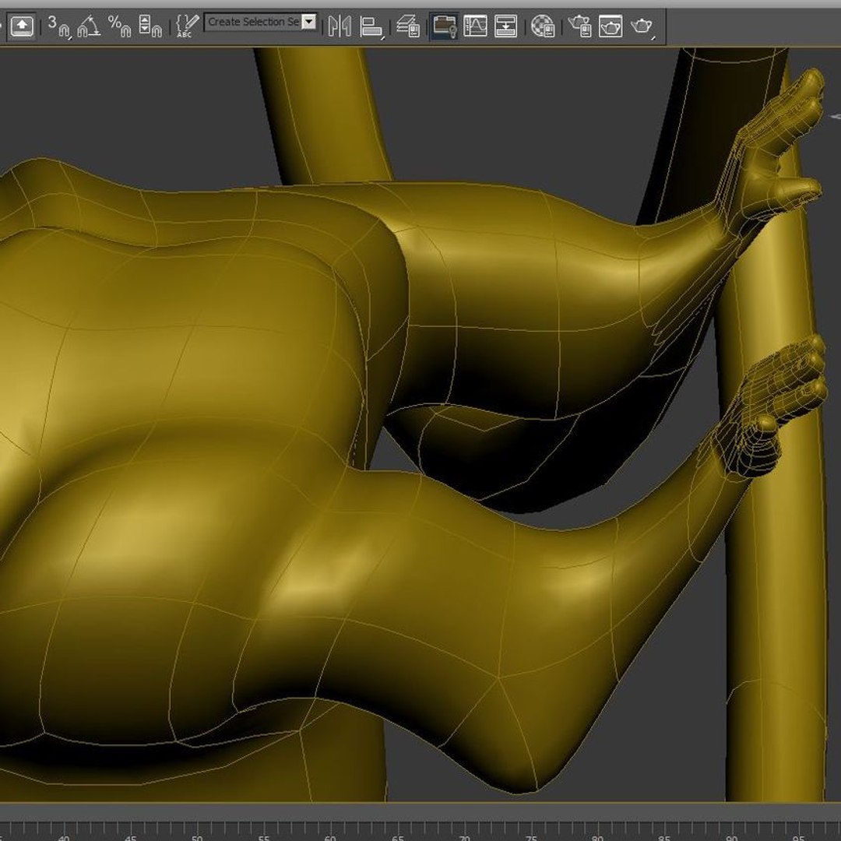Open the Schematic View
Screen dimensions: 841x841
505,26
